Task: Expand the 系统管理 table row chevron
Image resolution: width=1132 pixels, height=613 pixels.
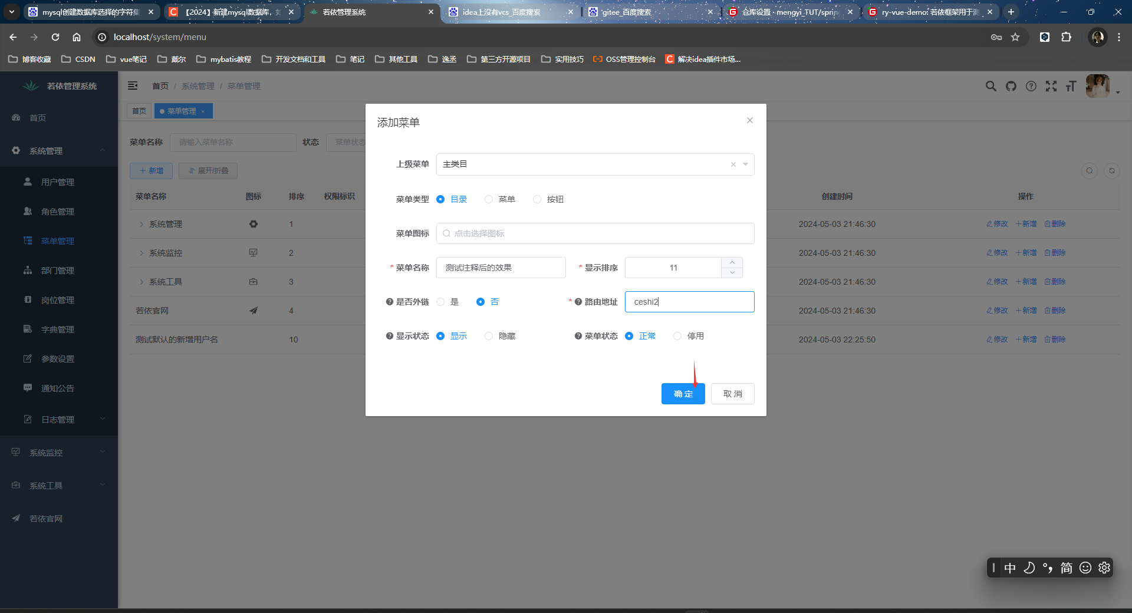Action: click(x=141, y=224)
